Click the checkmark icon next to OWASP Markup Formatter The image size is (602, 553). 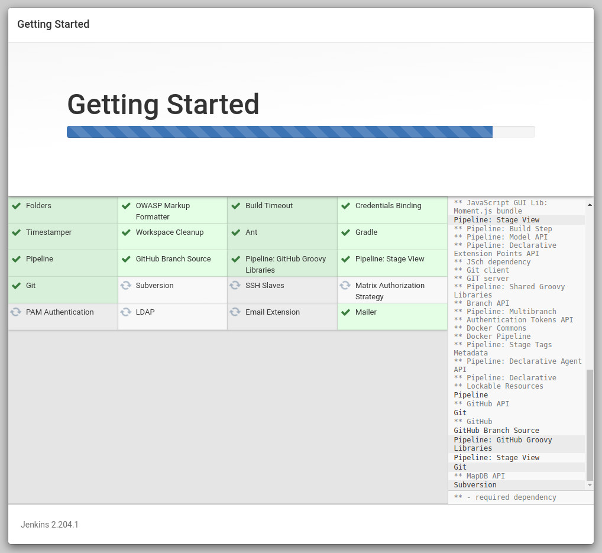click(x=126, y=206)
